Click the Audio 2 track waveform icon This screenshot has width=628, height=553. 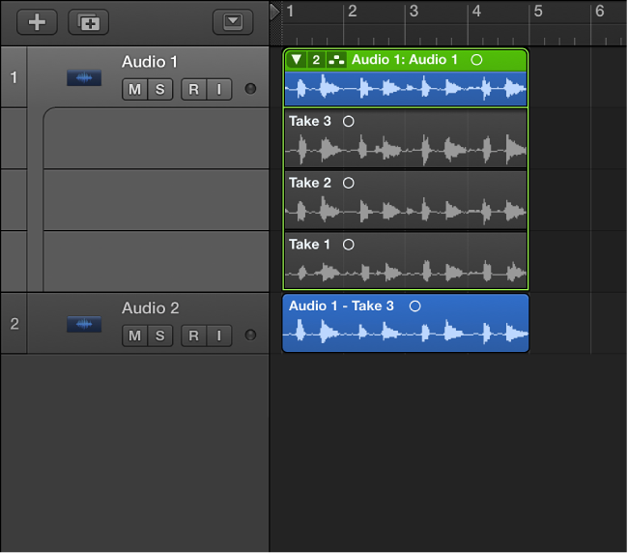[84, 324]
